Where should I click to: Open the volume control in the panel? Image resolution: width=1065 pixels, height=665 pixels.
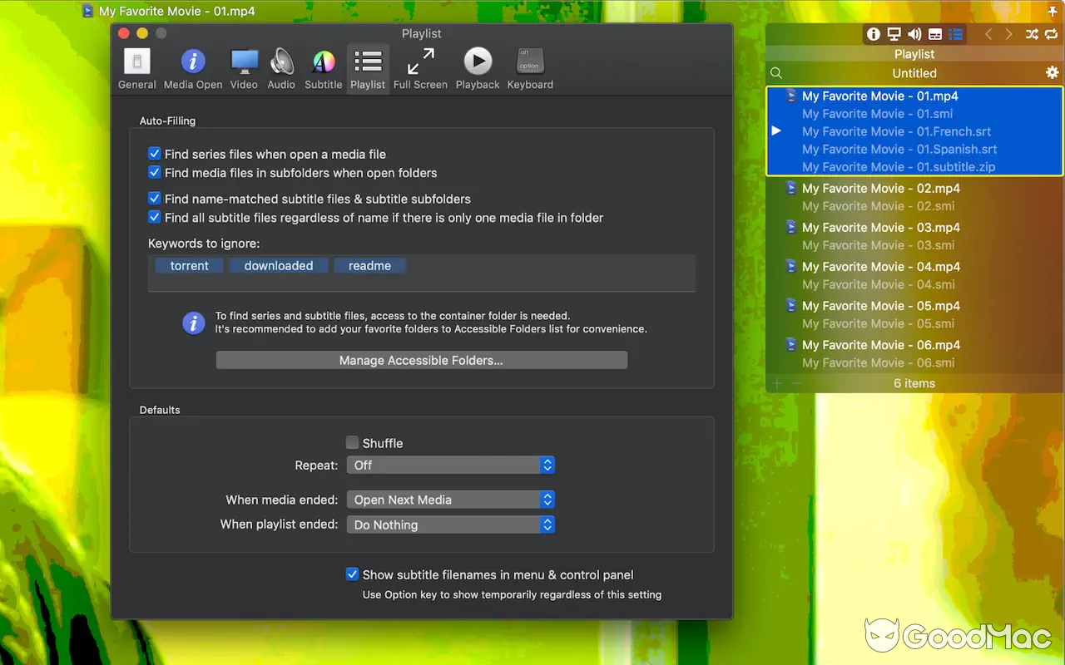coord(914,34)
